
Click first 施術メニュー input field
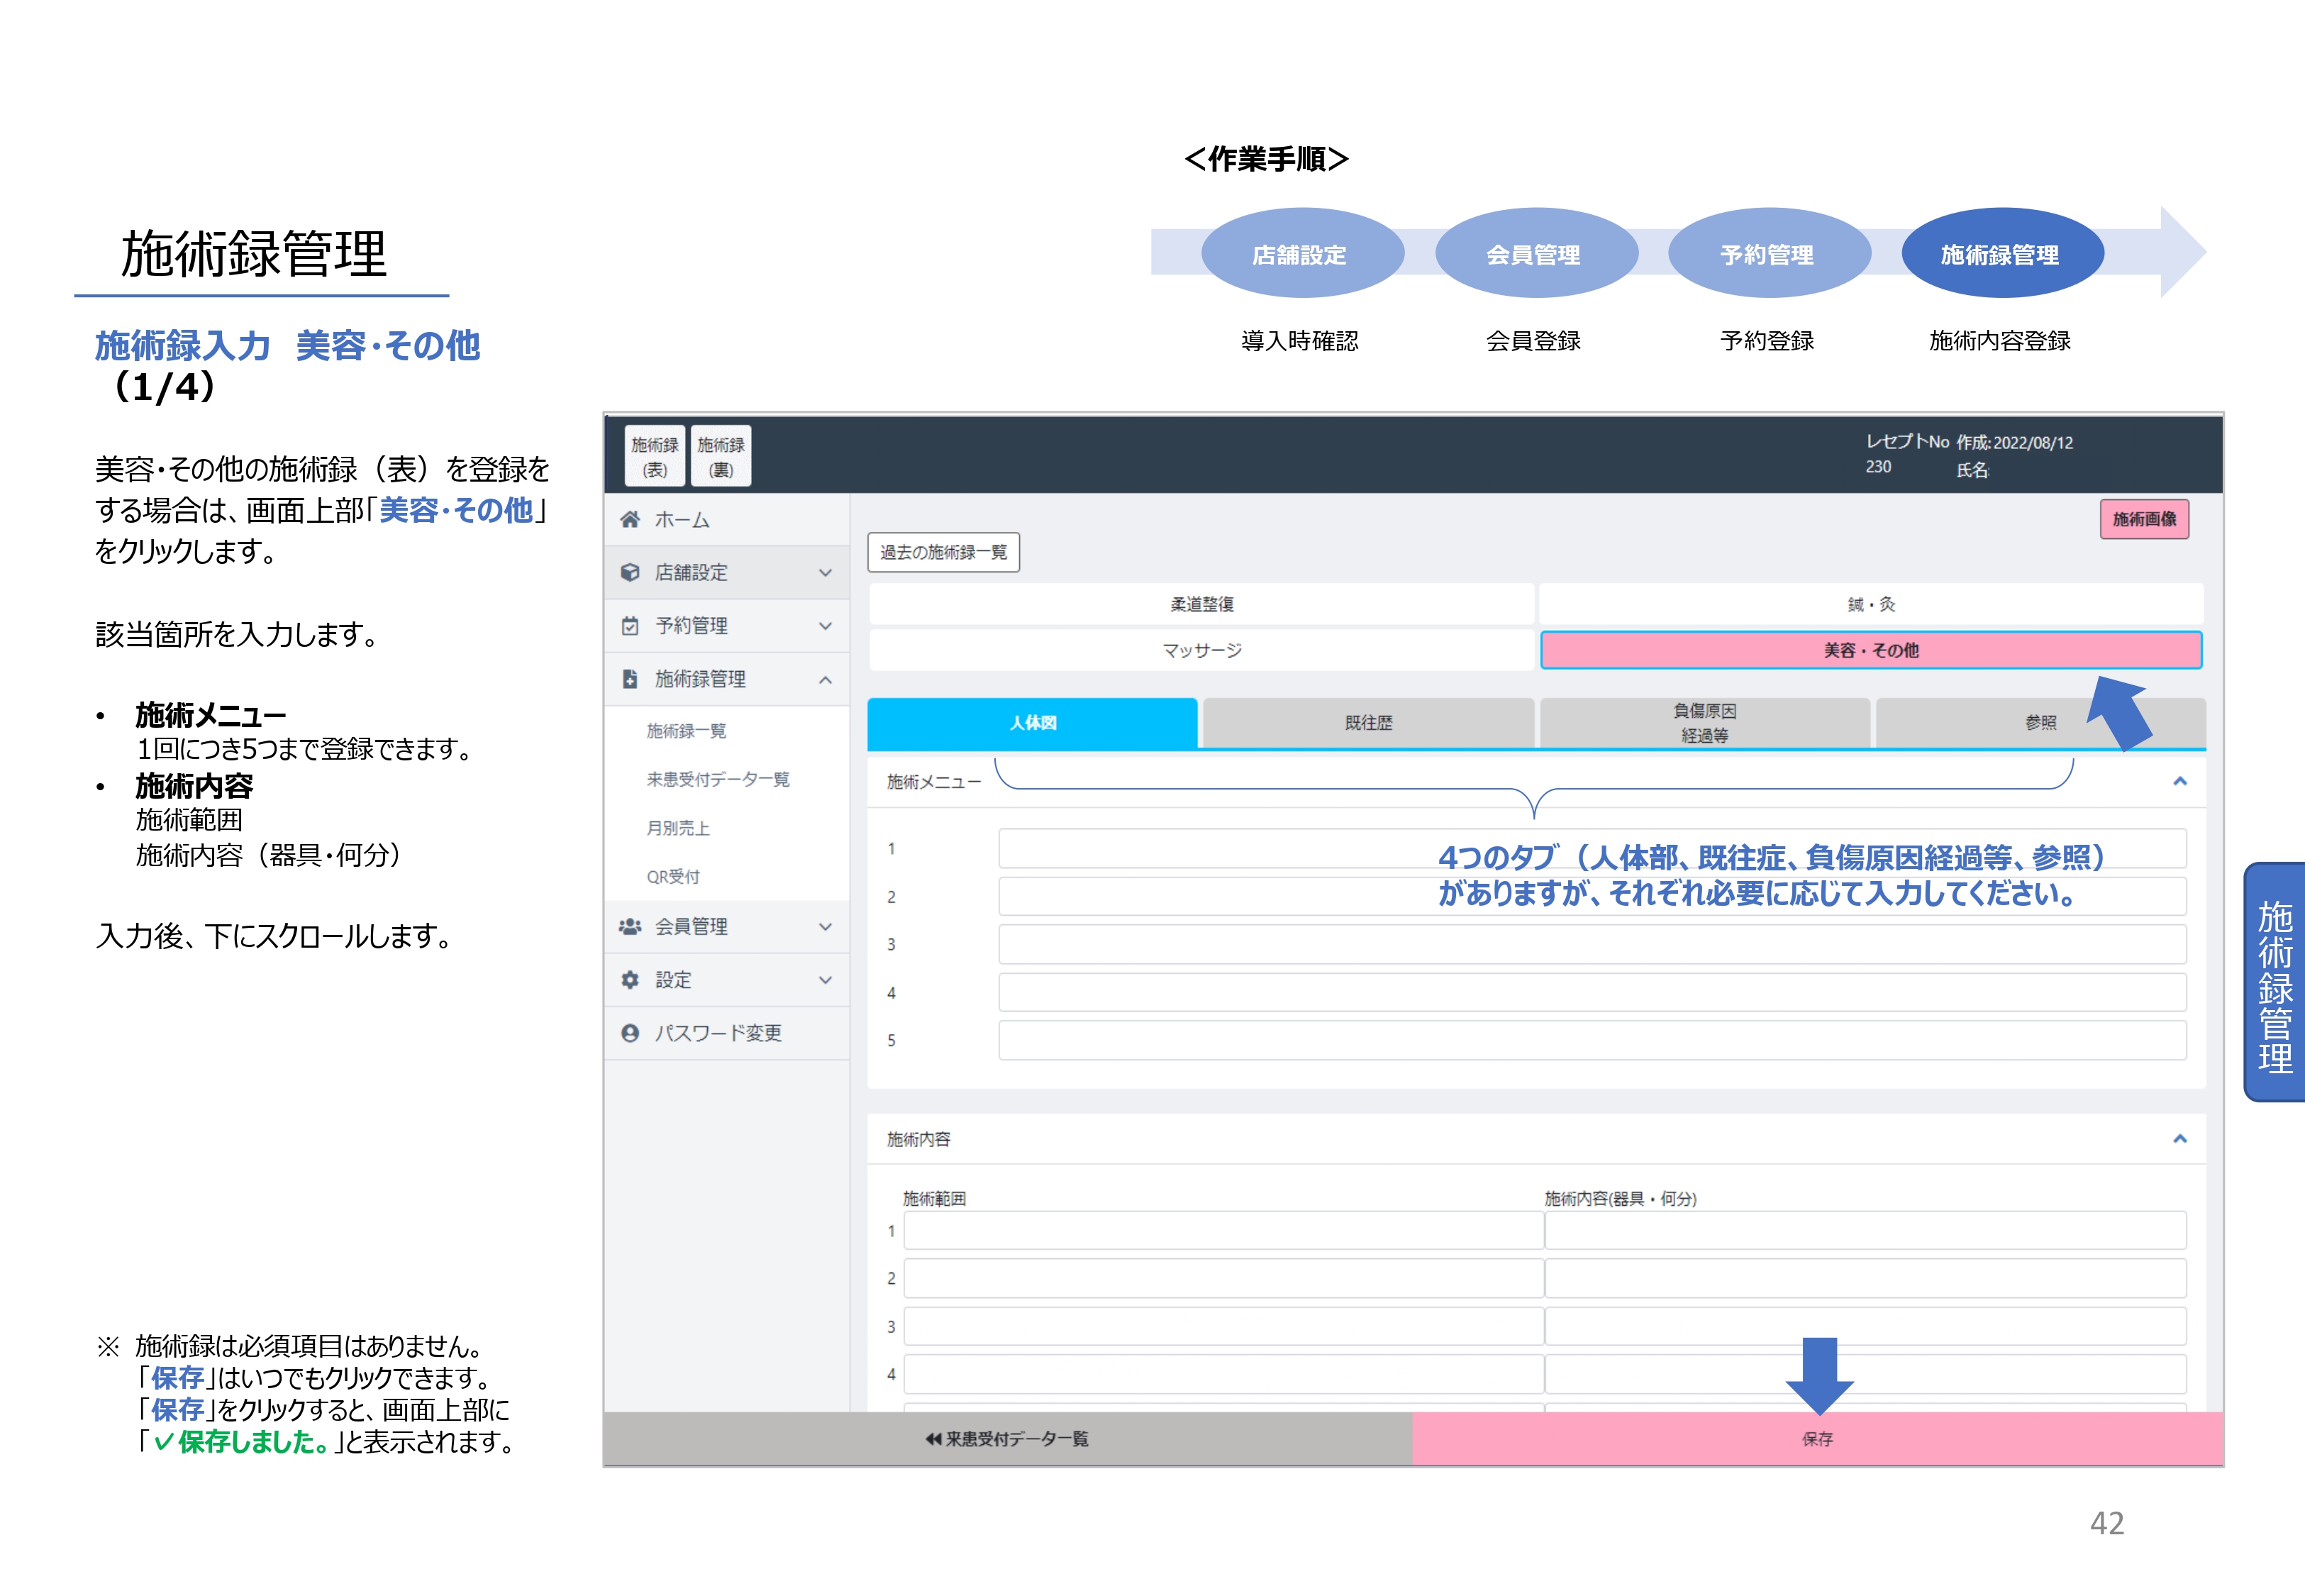click(x=1199, y=848)
